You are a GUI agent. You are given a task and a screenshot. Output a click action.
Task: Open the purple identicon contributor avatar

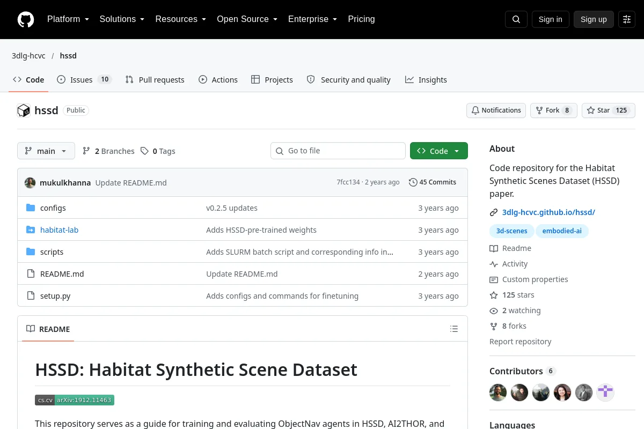pos(605,393)
